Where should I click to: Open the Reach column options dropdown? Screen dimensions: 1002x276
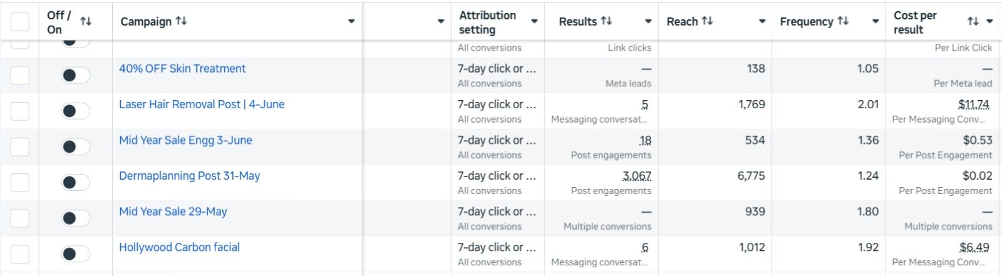(762, 21)
